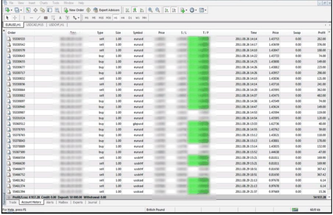Viewport: 333px width, 215px height.
Task: Sort by the Swap column header
Action: coord(297,33)
